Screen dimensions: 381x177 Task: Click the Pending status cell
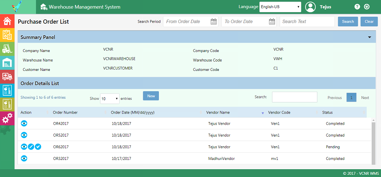click(333, 147)
